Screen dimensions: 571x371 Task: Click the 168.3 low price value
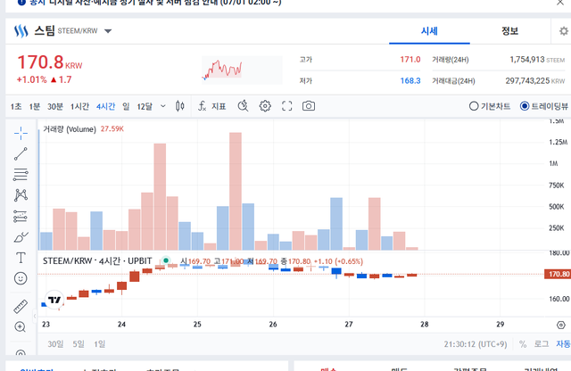point(410,81)
